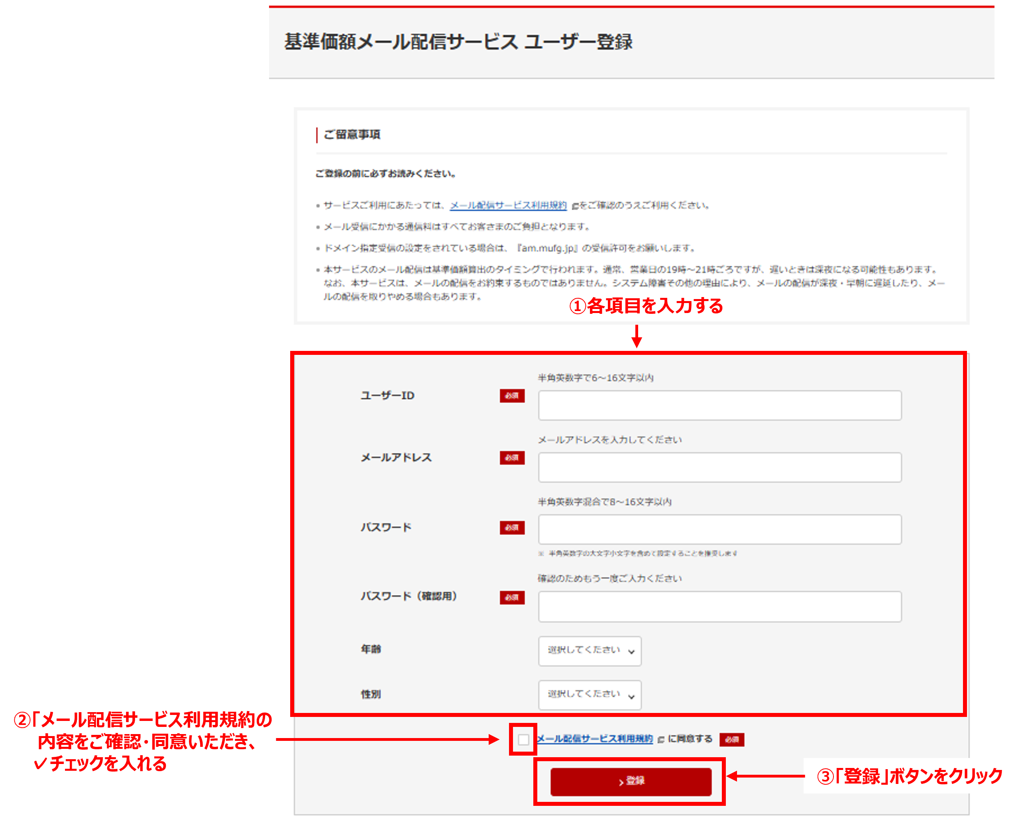Click the red 登録 button
The image size is (1018, 821).
(x=631, y=781)
